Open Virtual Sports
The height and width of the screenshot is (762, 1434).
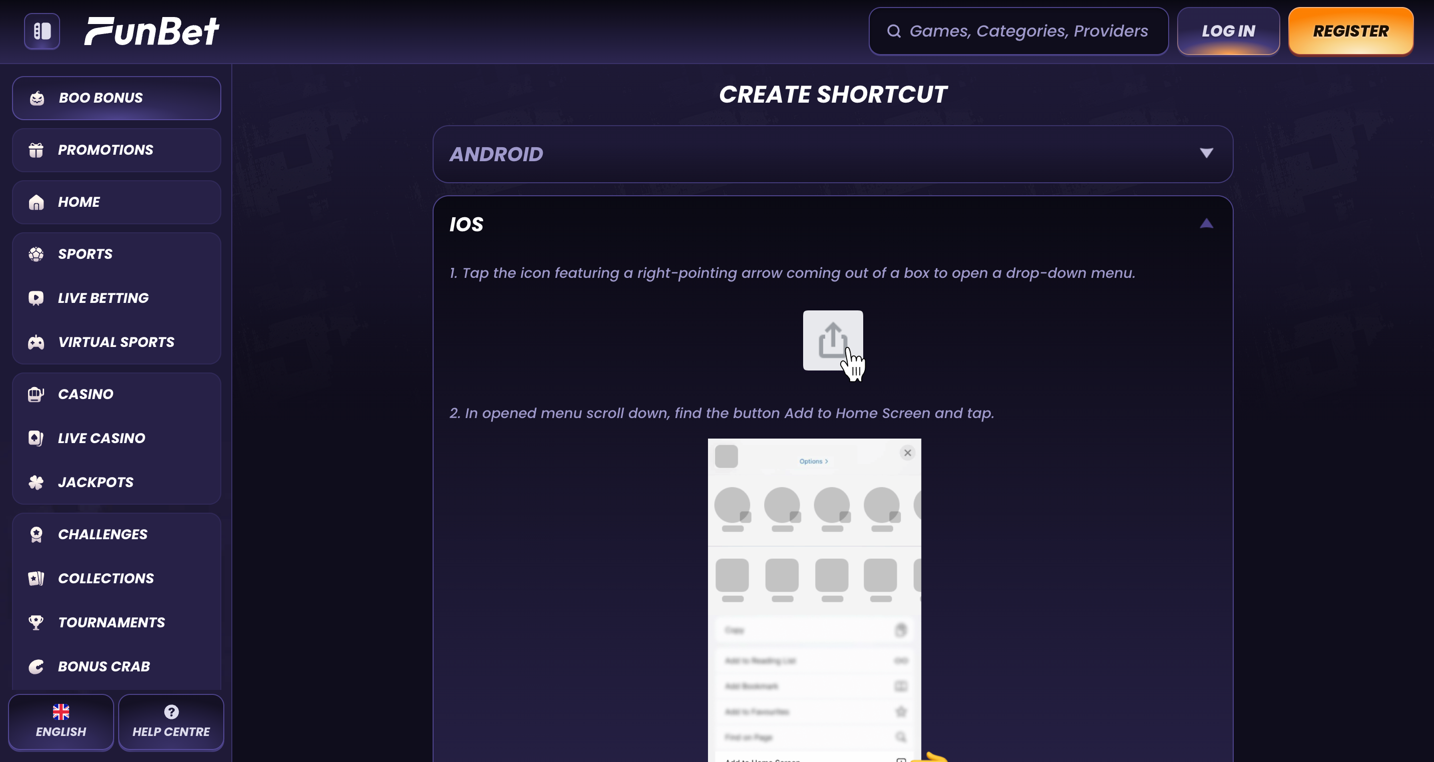[116, 342]
